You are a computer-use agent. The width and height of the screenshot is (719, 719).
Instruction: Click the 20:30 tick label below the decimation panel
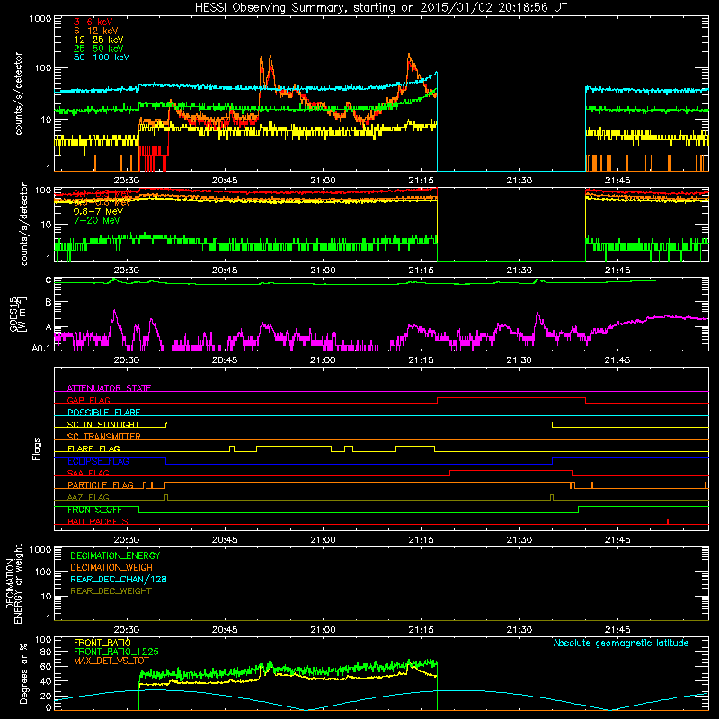click(127, 630)
